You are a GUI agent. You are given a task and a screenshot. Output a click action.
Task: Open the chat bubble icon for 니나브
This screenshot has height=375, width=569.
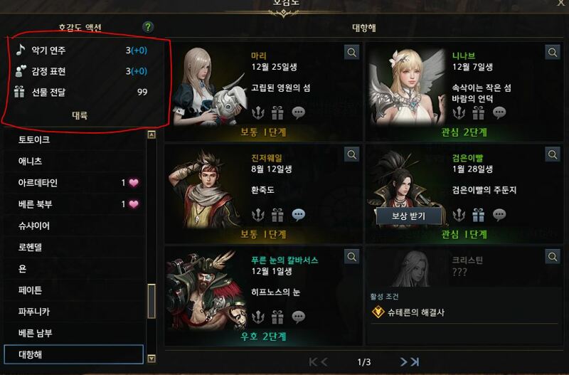[x=499, y=113]
